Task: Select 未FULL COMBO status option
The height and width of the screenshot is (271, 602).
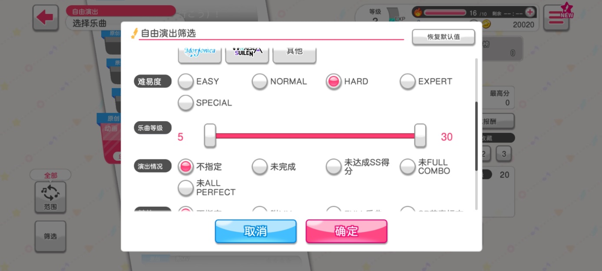Action: coord(407,167)
